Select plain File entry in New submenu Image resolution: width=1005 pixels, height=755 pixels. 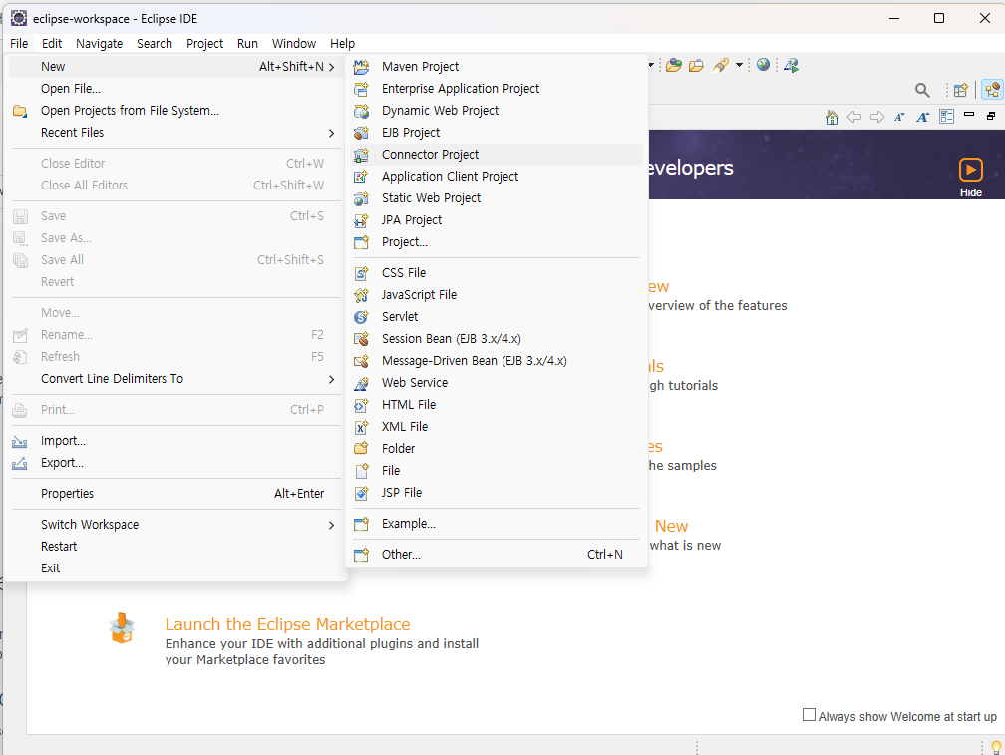[x=497, y=471]
